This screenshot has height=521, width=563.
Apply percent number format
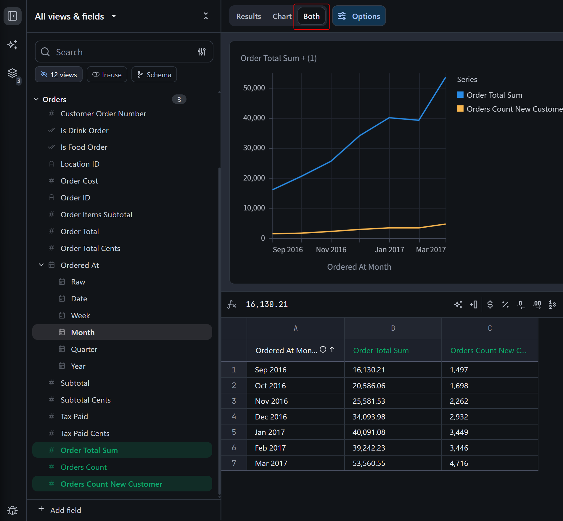tap(505, 304)
